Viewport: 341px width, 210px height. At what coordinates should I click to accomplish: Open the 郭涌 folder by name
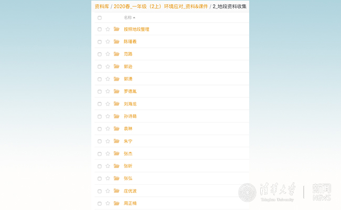click(x=128, y=79)
